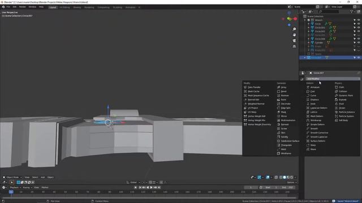Click the outliner search field
The width and height of the screenshot is (362, 203).
coord(329,11)
